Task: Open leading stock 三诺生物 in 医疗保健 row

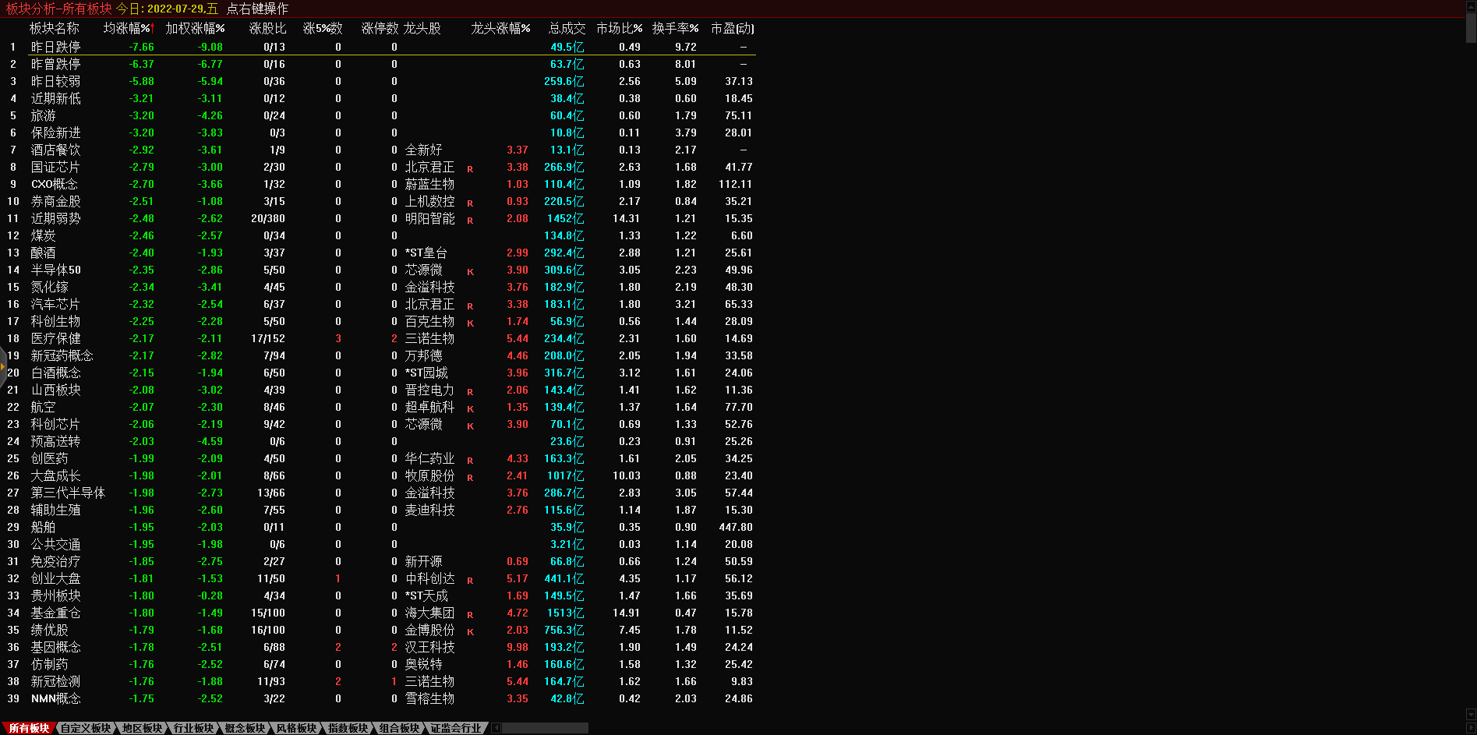Action: tap(429, 338)
